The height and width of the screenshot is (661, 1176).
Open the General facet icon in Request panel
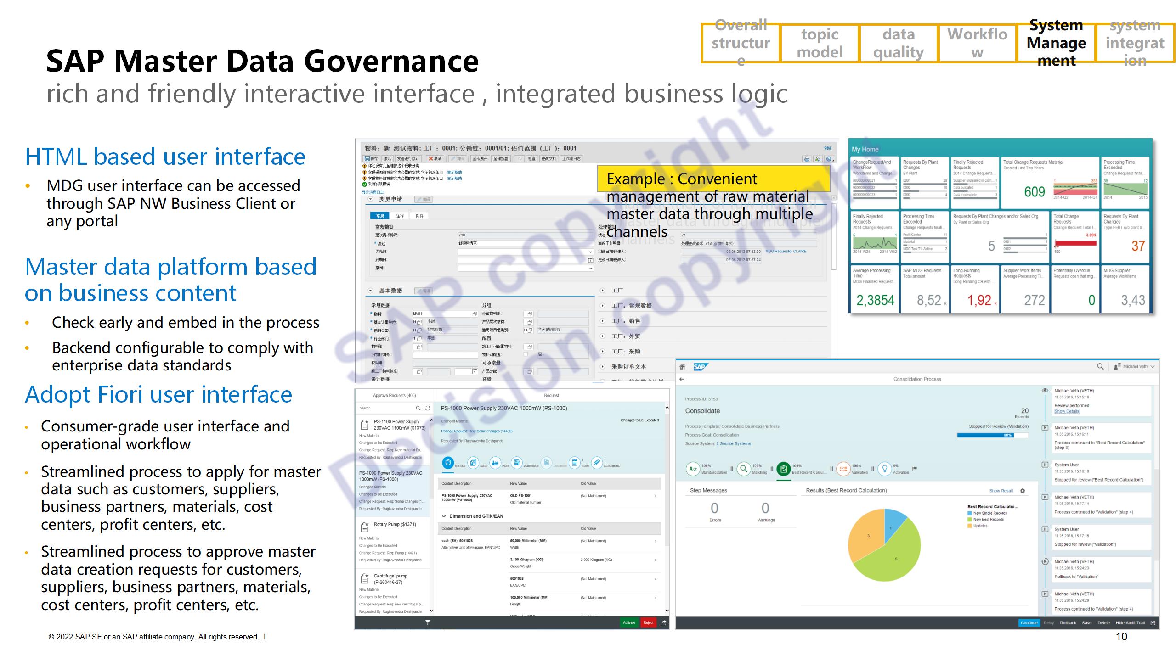pos(448,463)
